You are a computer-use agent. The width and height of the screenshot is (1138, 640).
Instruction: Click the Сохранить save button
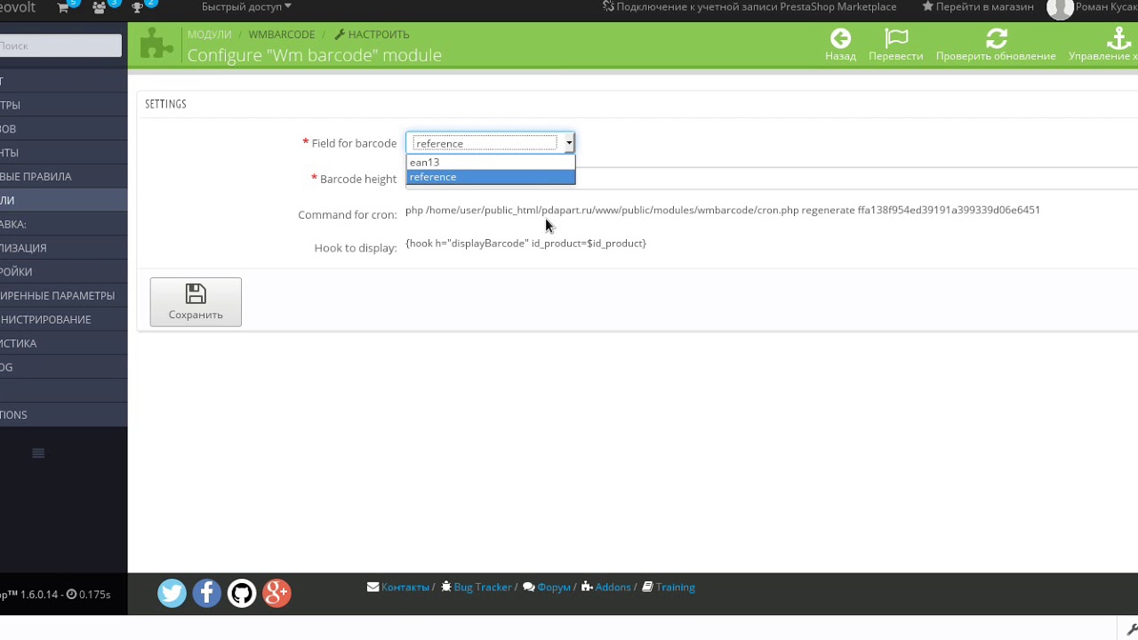(x=196, y=302)
